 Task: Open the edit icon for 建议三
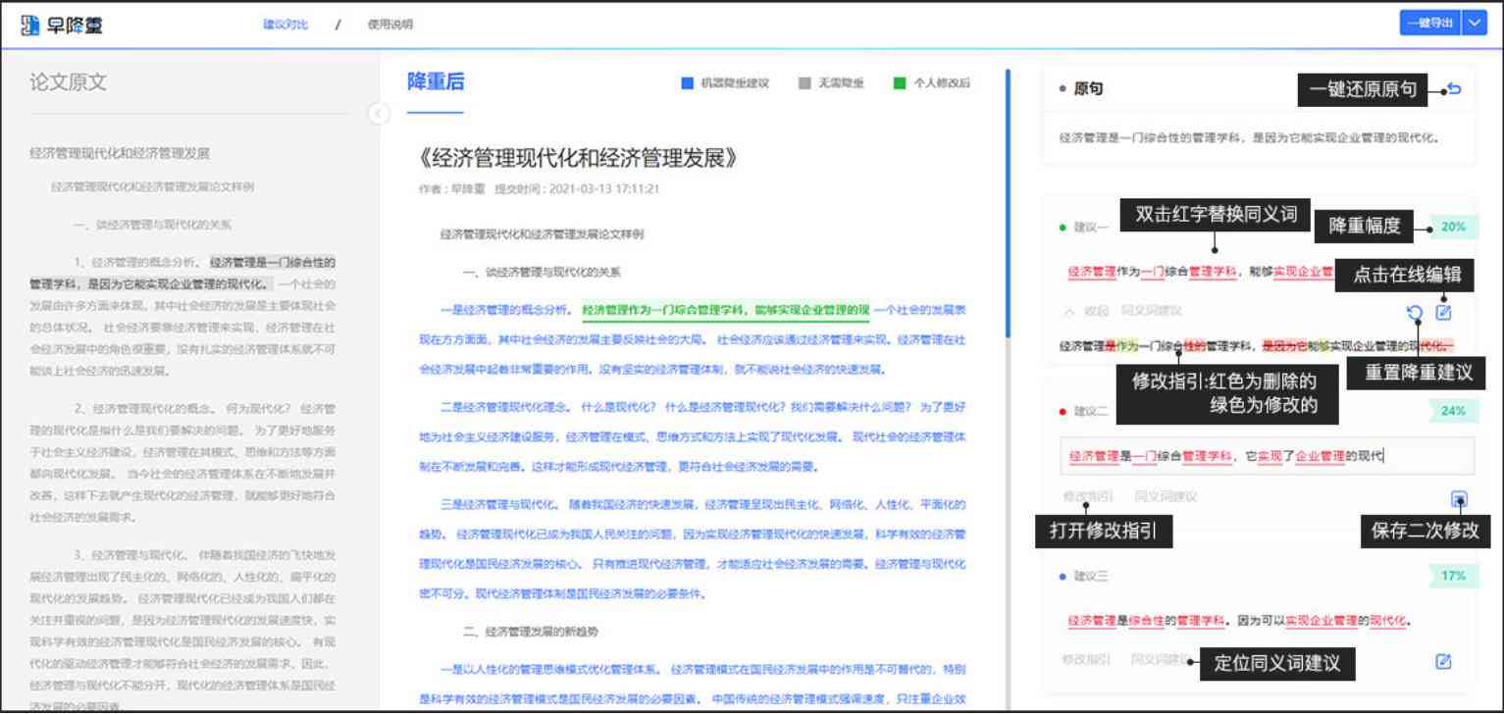pyautogui.click(x=1443, y=661)
